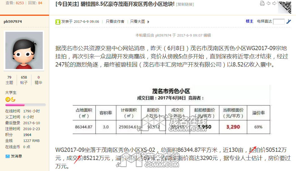296x171 pixels.
Task: Click the 大学生 user group link
Action: (11, 92)
